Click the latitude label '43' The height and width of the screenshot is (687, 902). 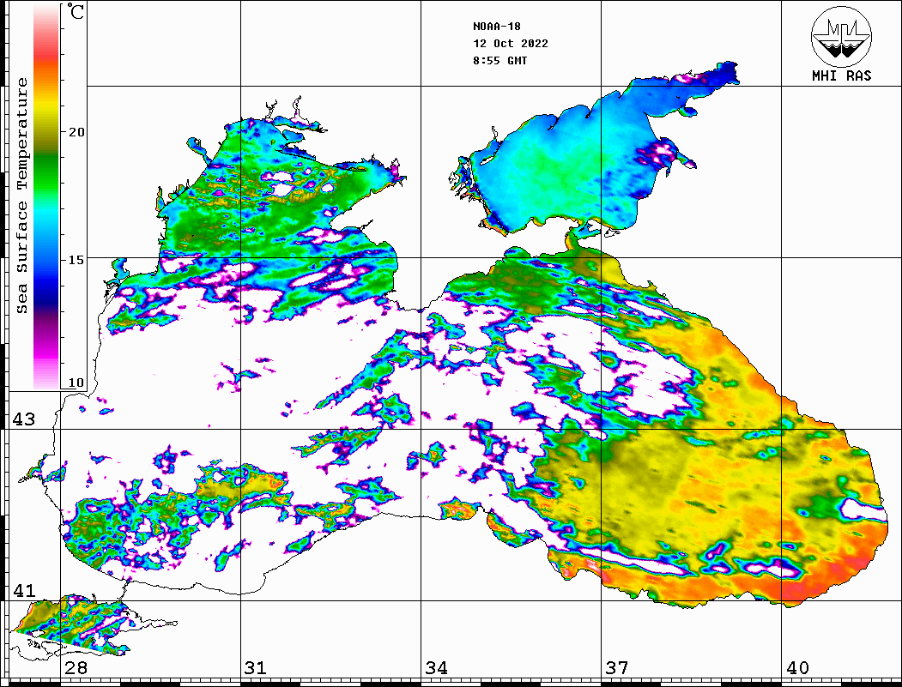24,419
